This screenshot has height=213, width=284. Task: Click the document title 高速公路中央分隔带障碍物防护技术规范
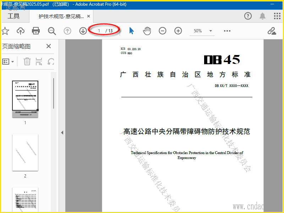point(187,131)
